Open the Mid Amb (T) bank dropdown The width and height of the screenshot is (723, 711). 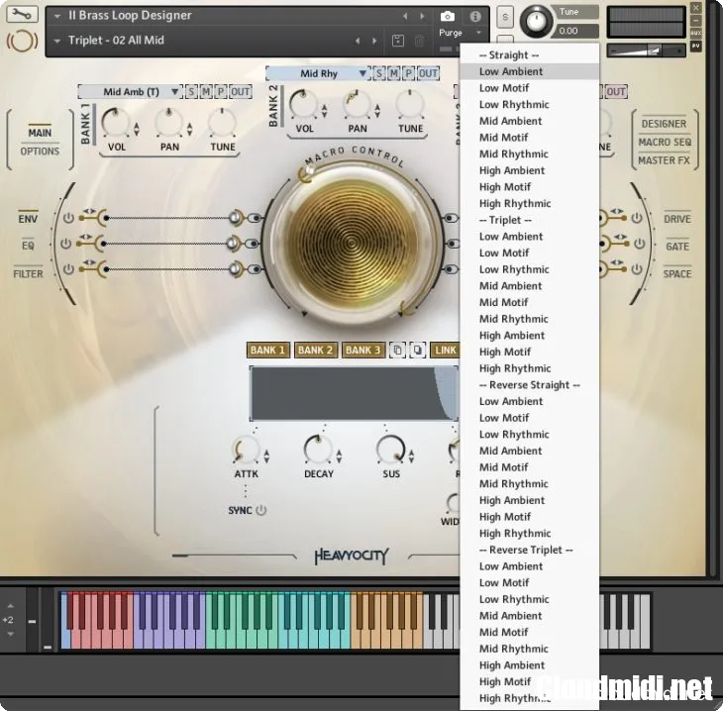click(x=130, y=92)
